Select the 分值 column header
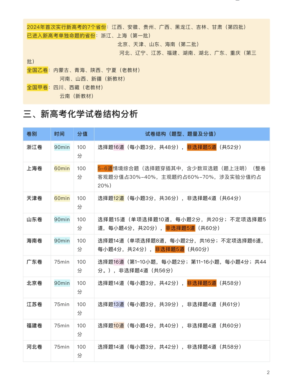Image resolution: width=293 pixels, height=380 pixels. pyautogui.click(x=82, y=134)
